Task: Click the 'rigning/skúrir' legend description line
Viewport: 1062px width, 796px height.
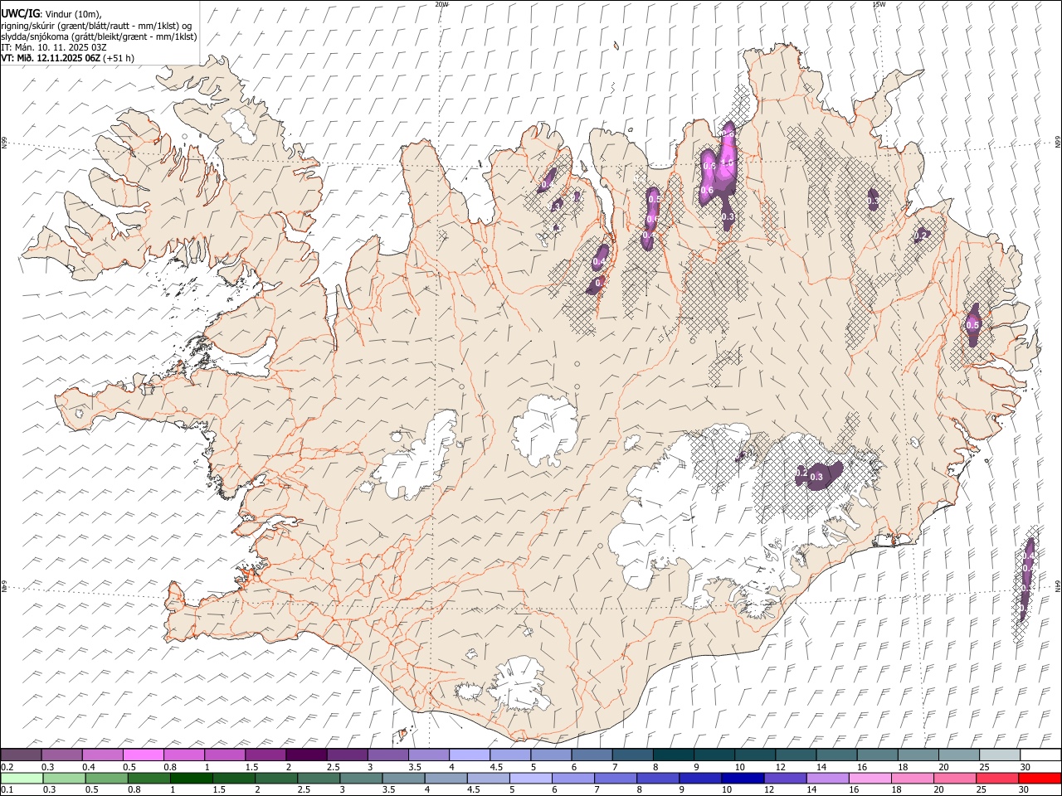Action: point(96,26)
